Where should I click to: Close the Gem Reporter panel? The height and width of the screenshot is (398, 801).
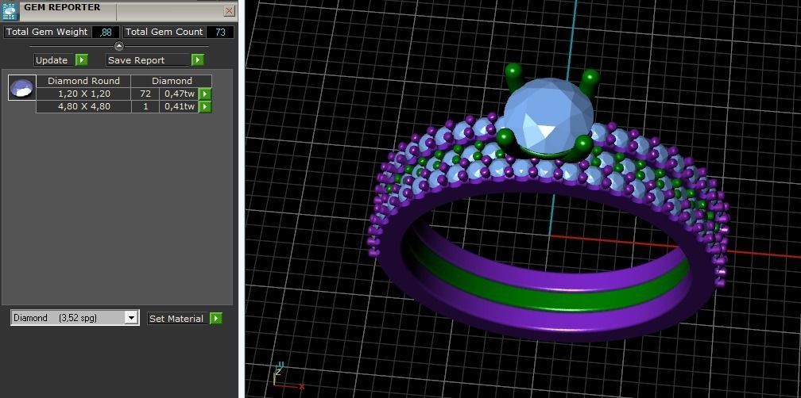[x=230, y=10]
